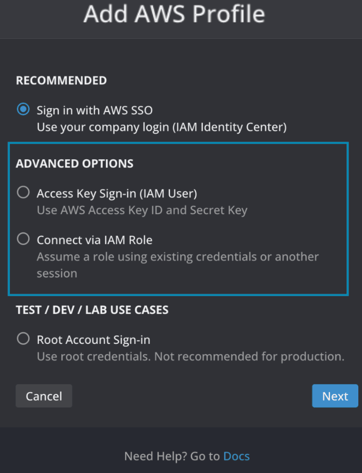Image resolution: width=362 pixels, height=473 pixels.
Task: Open the Docs help link
Action: point(236,456)
